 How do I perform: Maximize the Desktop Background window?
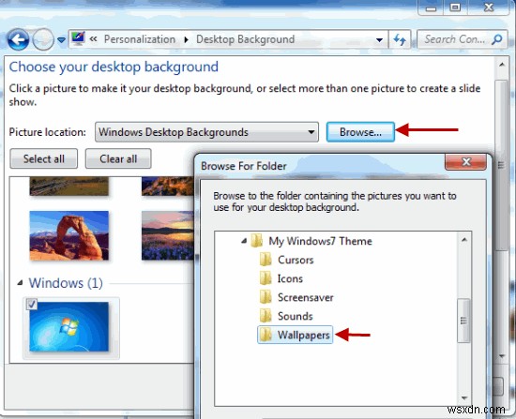pyautogui.click(x=455, y=7)
